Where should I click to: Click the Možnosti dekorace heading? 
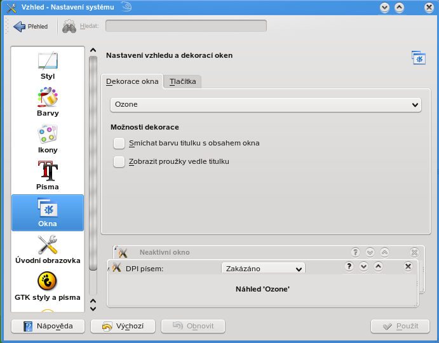(145, 127)
